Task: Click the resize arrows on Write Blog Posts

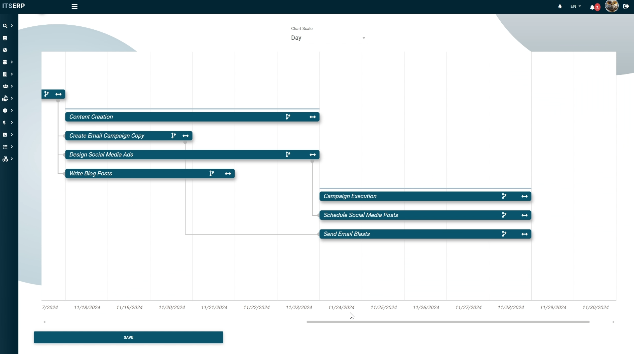Action: 228,174
